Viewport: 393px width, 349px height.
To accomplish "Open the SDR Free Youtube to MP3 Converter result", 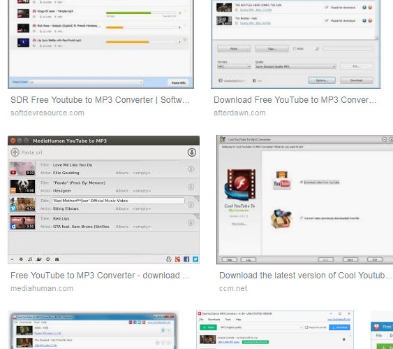I will click(x=100, y=100).
